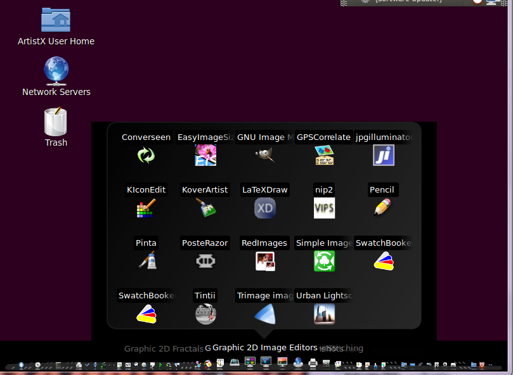Viewport: 513px width, 375px height.
Task: Open the Trimage image compressor
Action: [265, 314]
